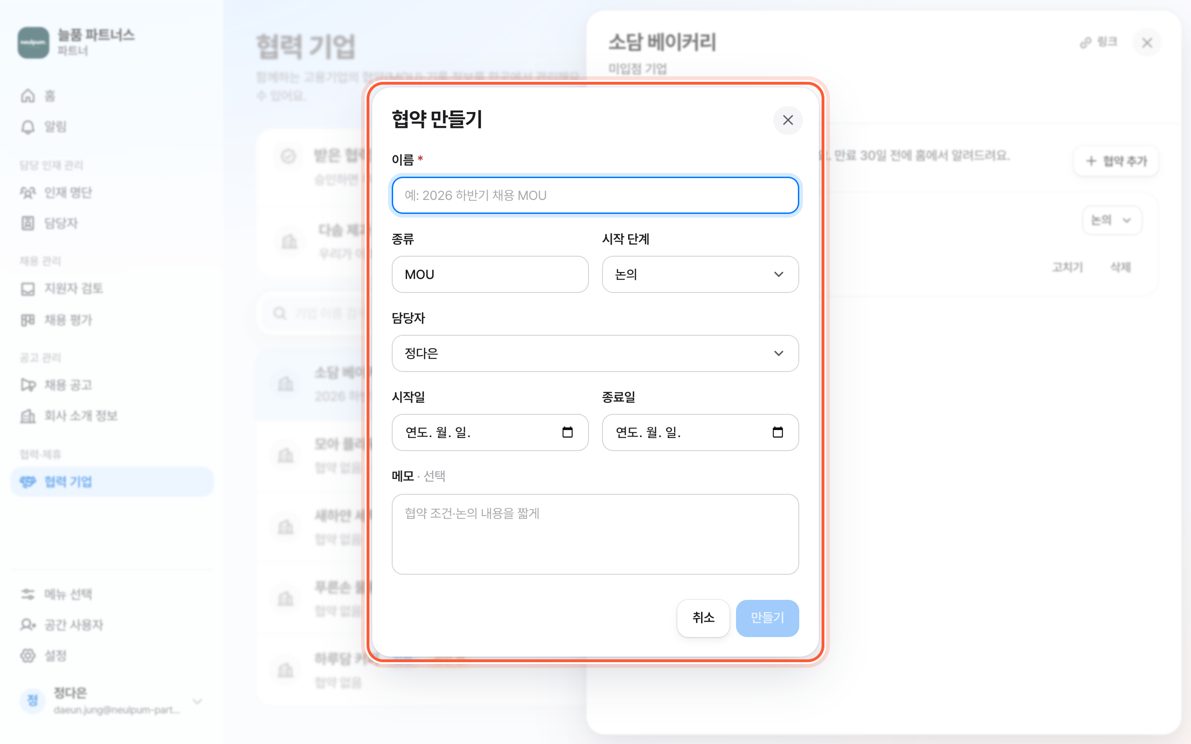Click the 기업 search magnifier icon
This screenshot has width=1191, height=744.
point(280,313)
